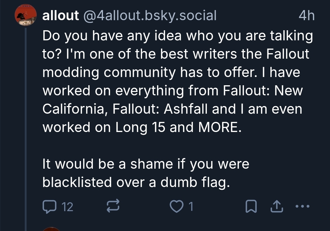The image size is (330, 231).
Task: Click the thread line below the avatar
Action: click(26, 122)
